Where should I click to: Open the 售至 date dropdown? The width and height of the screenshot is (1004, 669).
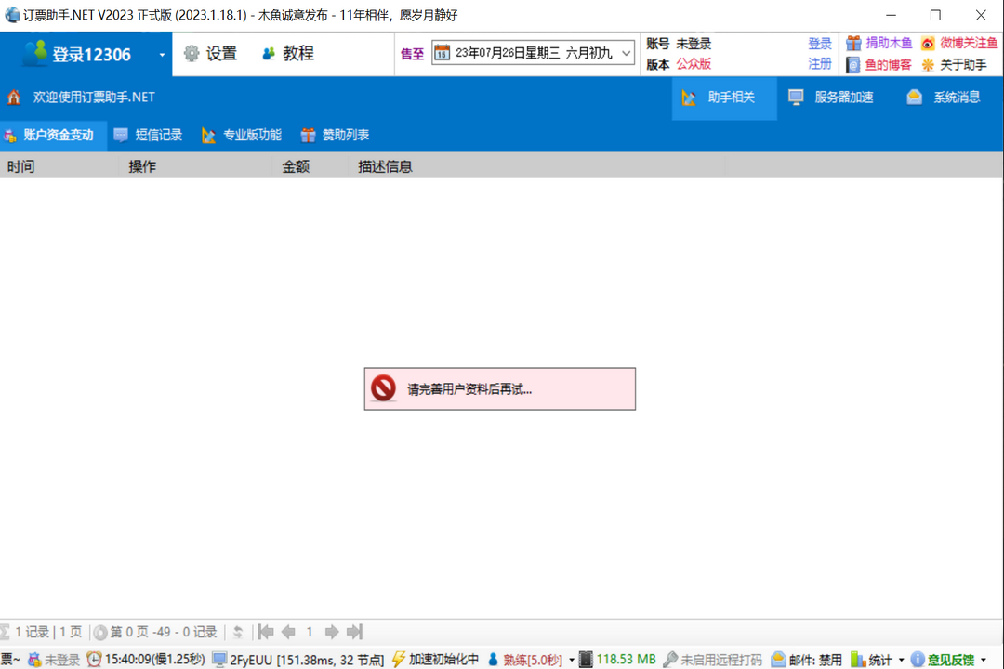point(624,53)
